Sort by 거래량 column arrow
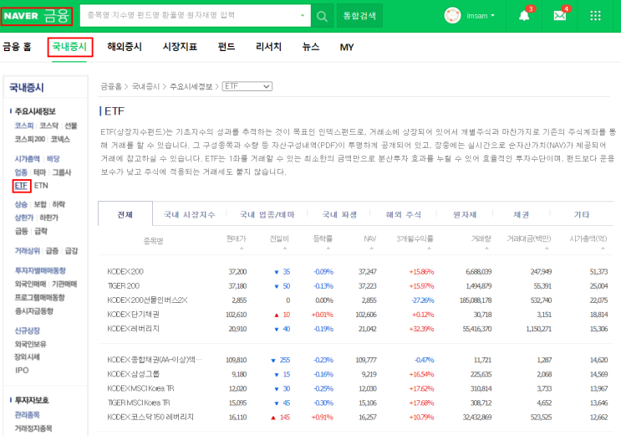 [x=486, y=249]
